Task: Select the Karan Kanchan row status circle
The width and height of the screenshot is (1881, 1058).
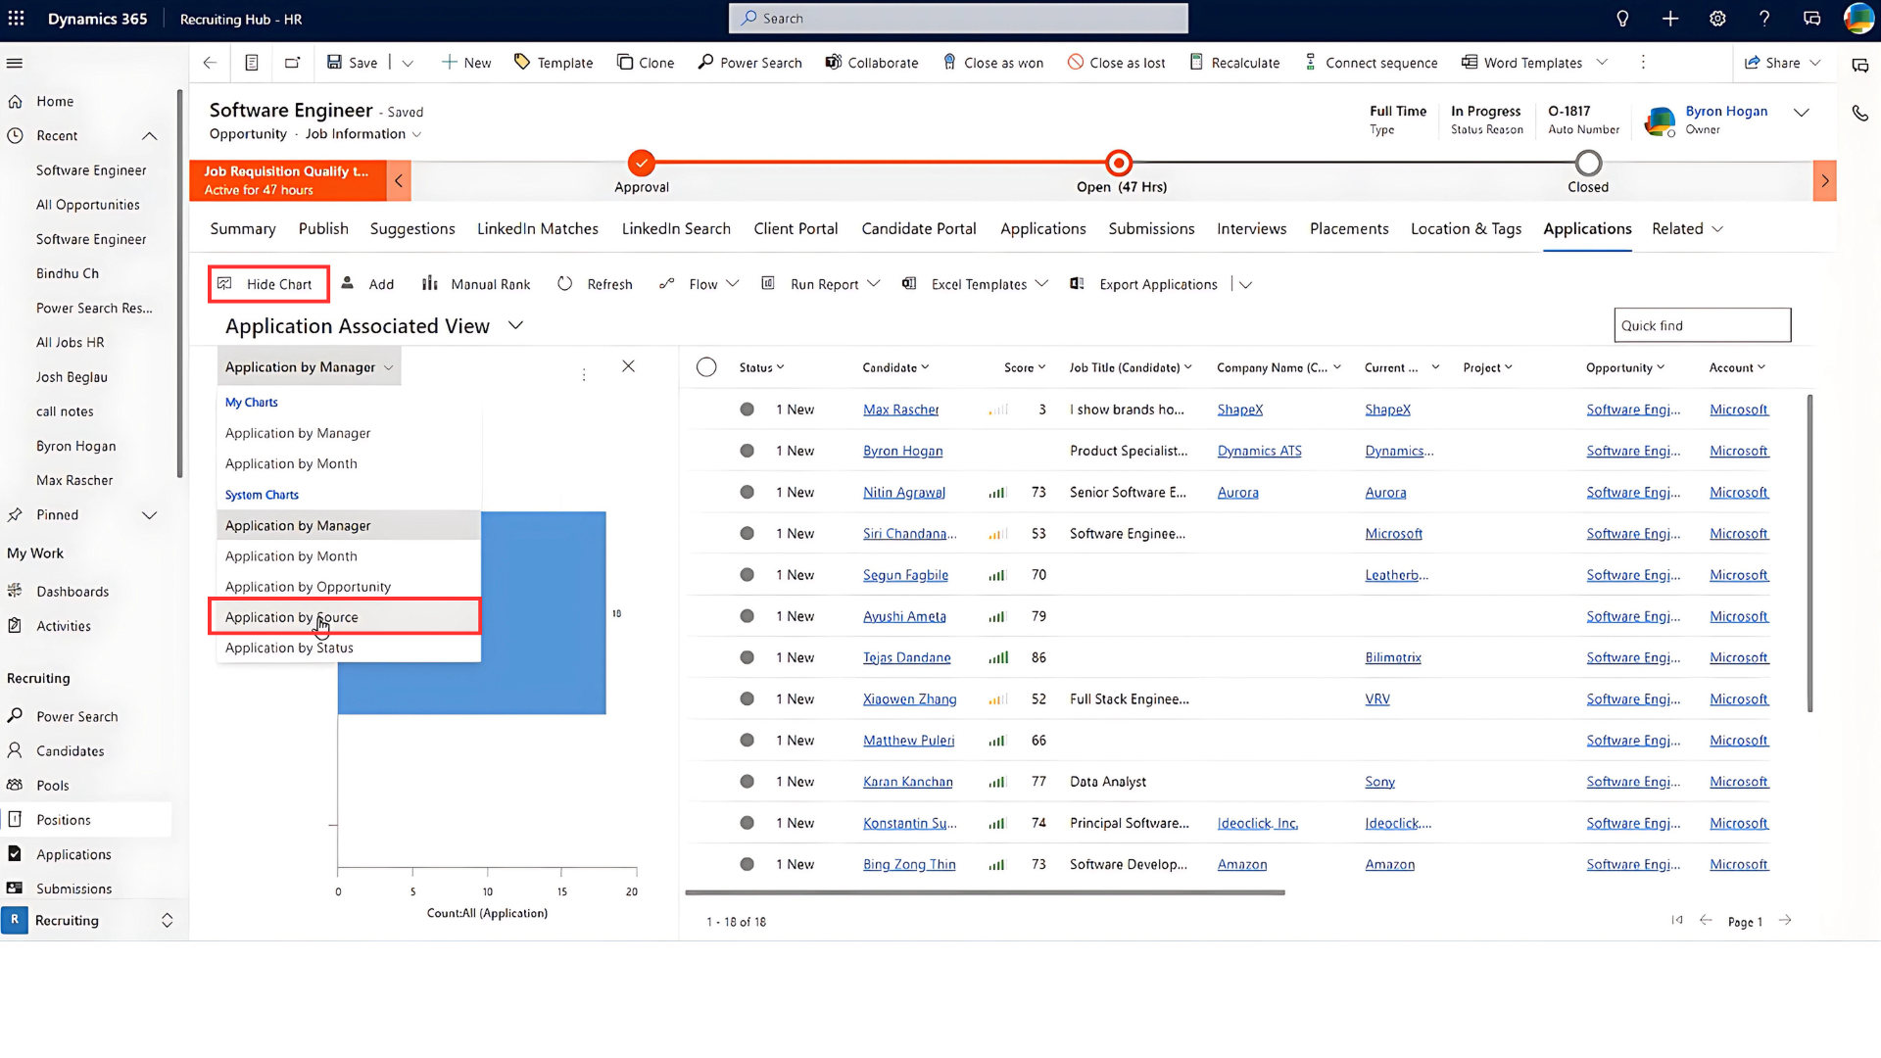Action: (748, 782)
